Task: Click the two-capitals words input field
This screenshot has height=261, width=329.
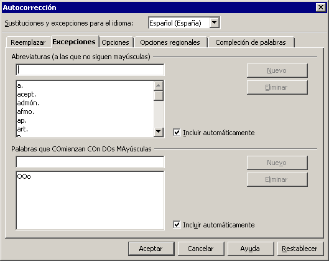Action: [x=90, y=162]
